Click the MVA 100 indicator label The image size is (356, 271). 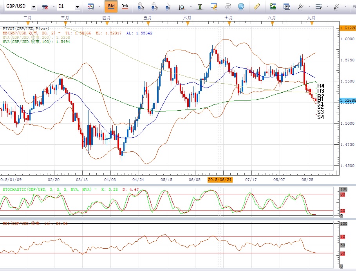click(x=36, y=41)
